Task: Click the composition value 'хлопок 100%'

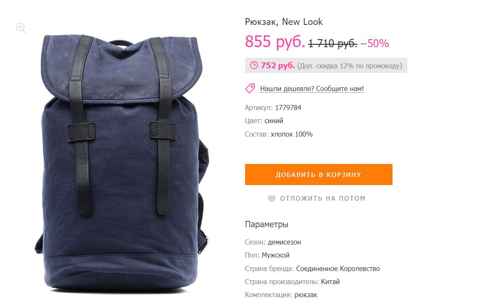Action: coord(292,134)
